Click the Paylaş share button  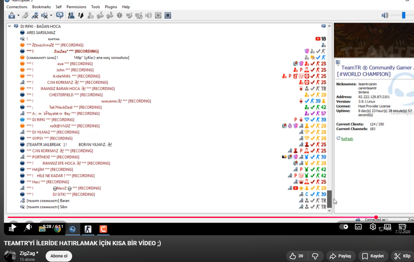click(340, 256)
